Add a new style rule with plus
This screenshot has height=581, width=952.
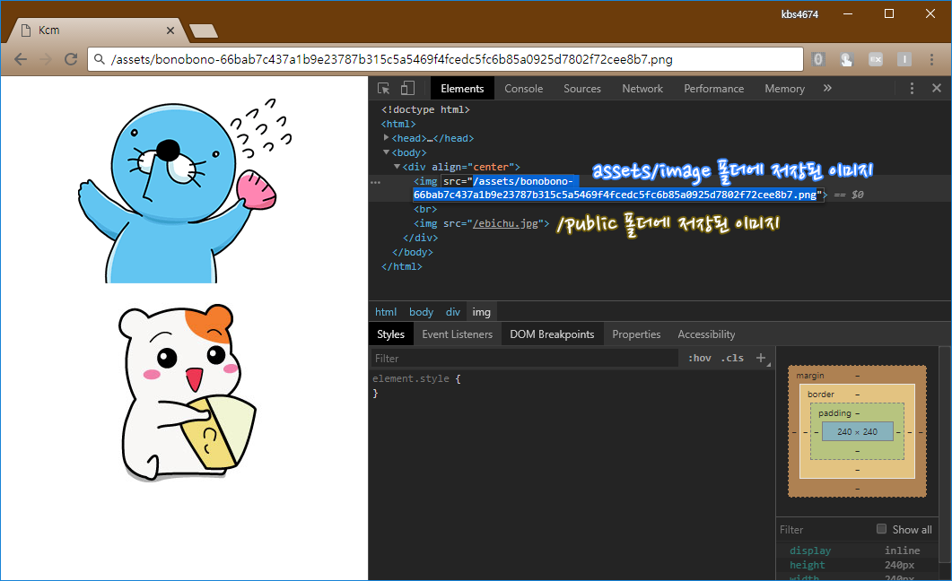click(x=761, y=358)
